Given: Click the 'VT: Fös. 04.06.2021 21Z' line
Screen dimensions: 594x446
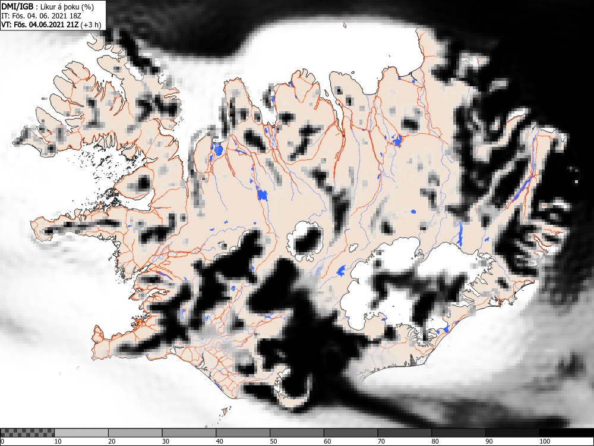Looking at the screenshot, I should tap(40, 24).
